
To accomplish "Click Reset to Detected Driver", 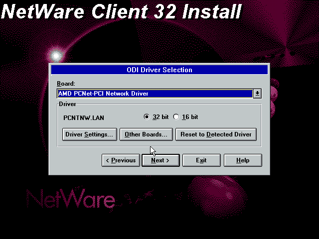I will coord(216,134).
